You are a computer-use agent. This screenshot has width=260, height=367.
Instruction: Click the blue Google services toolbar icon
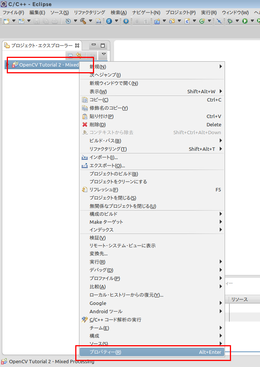pos(109,21)
